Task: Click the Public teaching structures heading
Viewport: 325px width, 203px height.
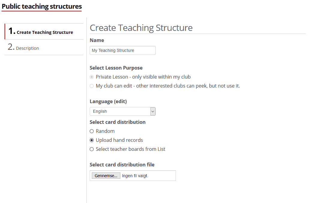Action: click(x=42, y=6)
